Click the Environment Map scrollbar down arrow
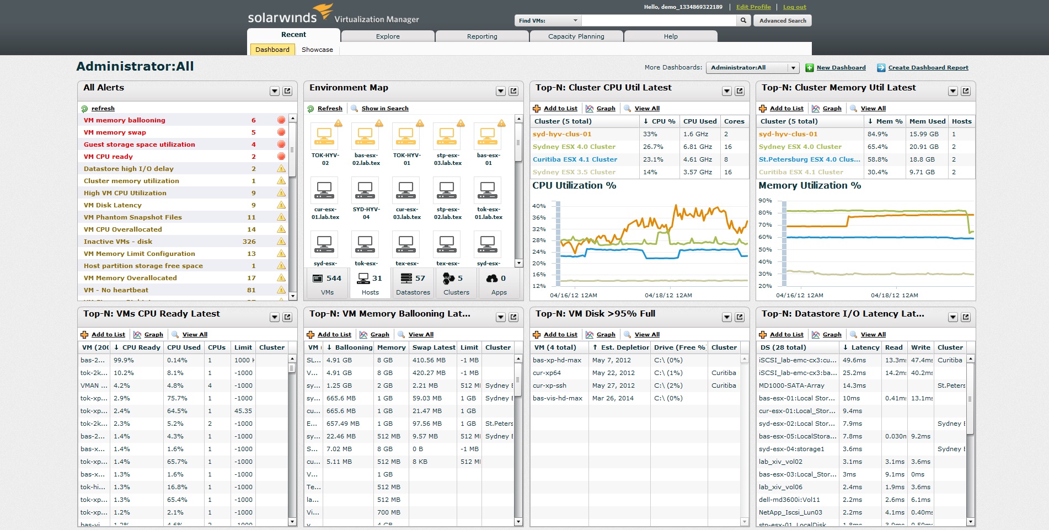The image size is (1049, 530). pyautogui.click(x=518, y=263)
